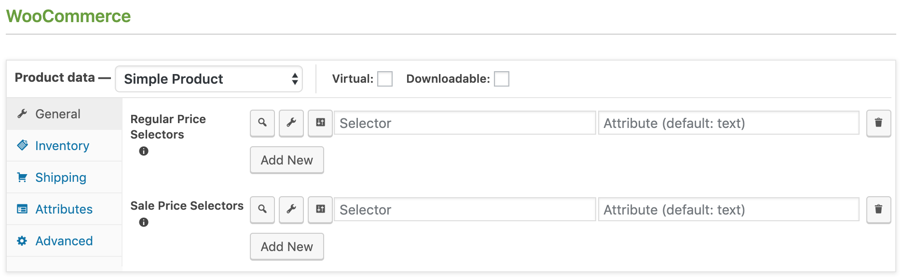Click the search icon for Sale Price selector

tap(262, 210)
